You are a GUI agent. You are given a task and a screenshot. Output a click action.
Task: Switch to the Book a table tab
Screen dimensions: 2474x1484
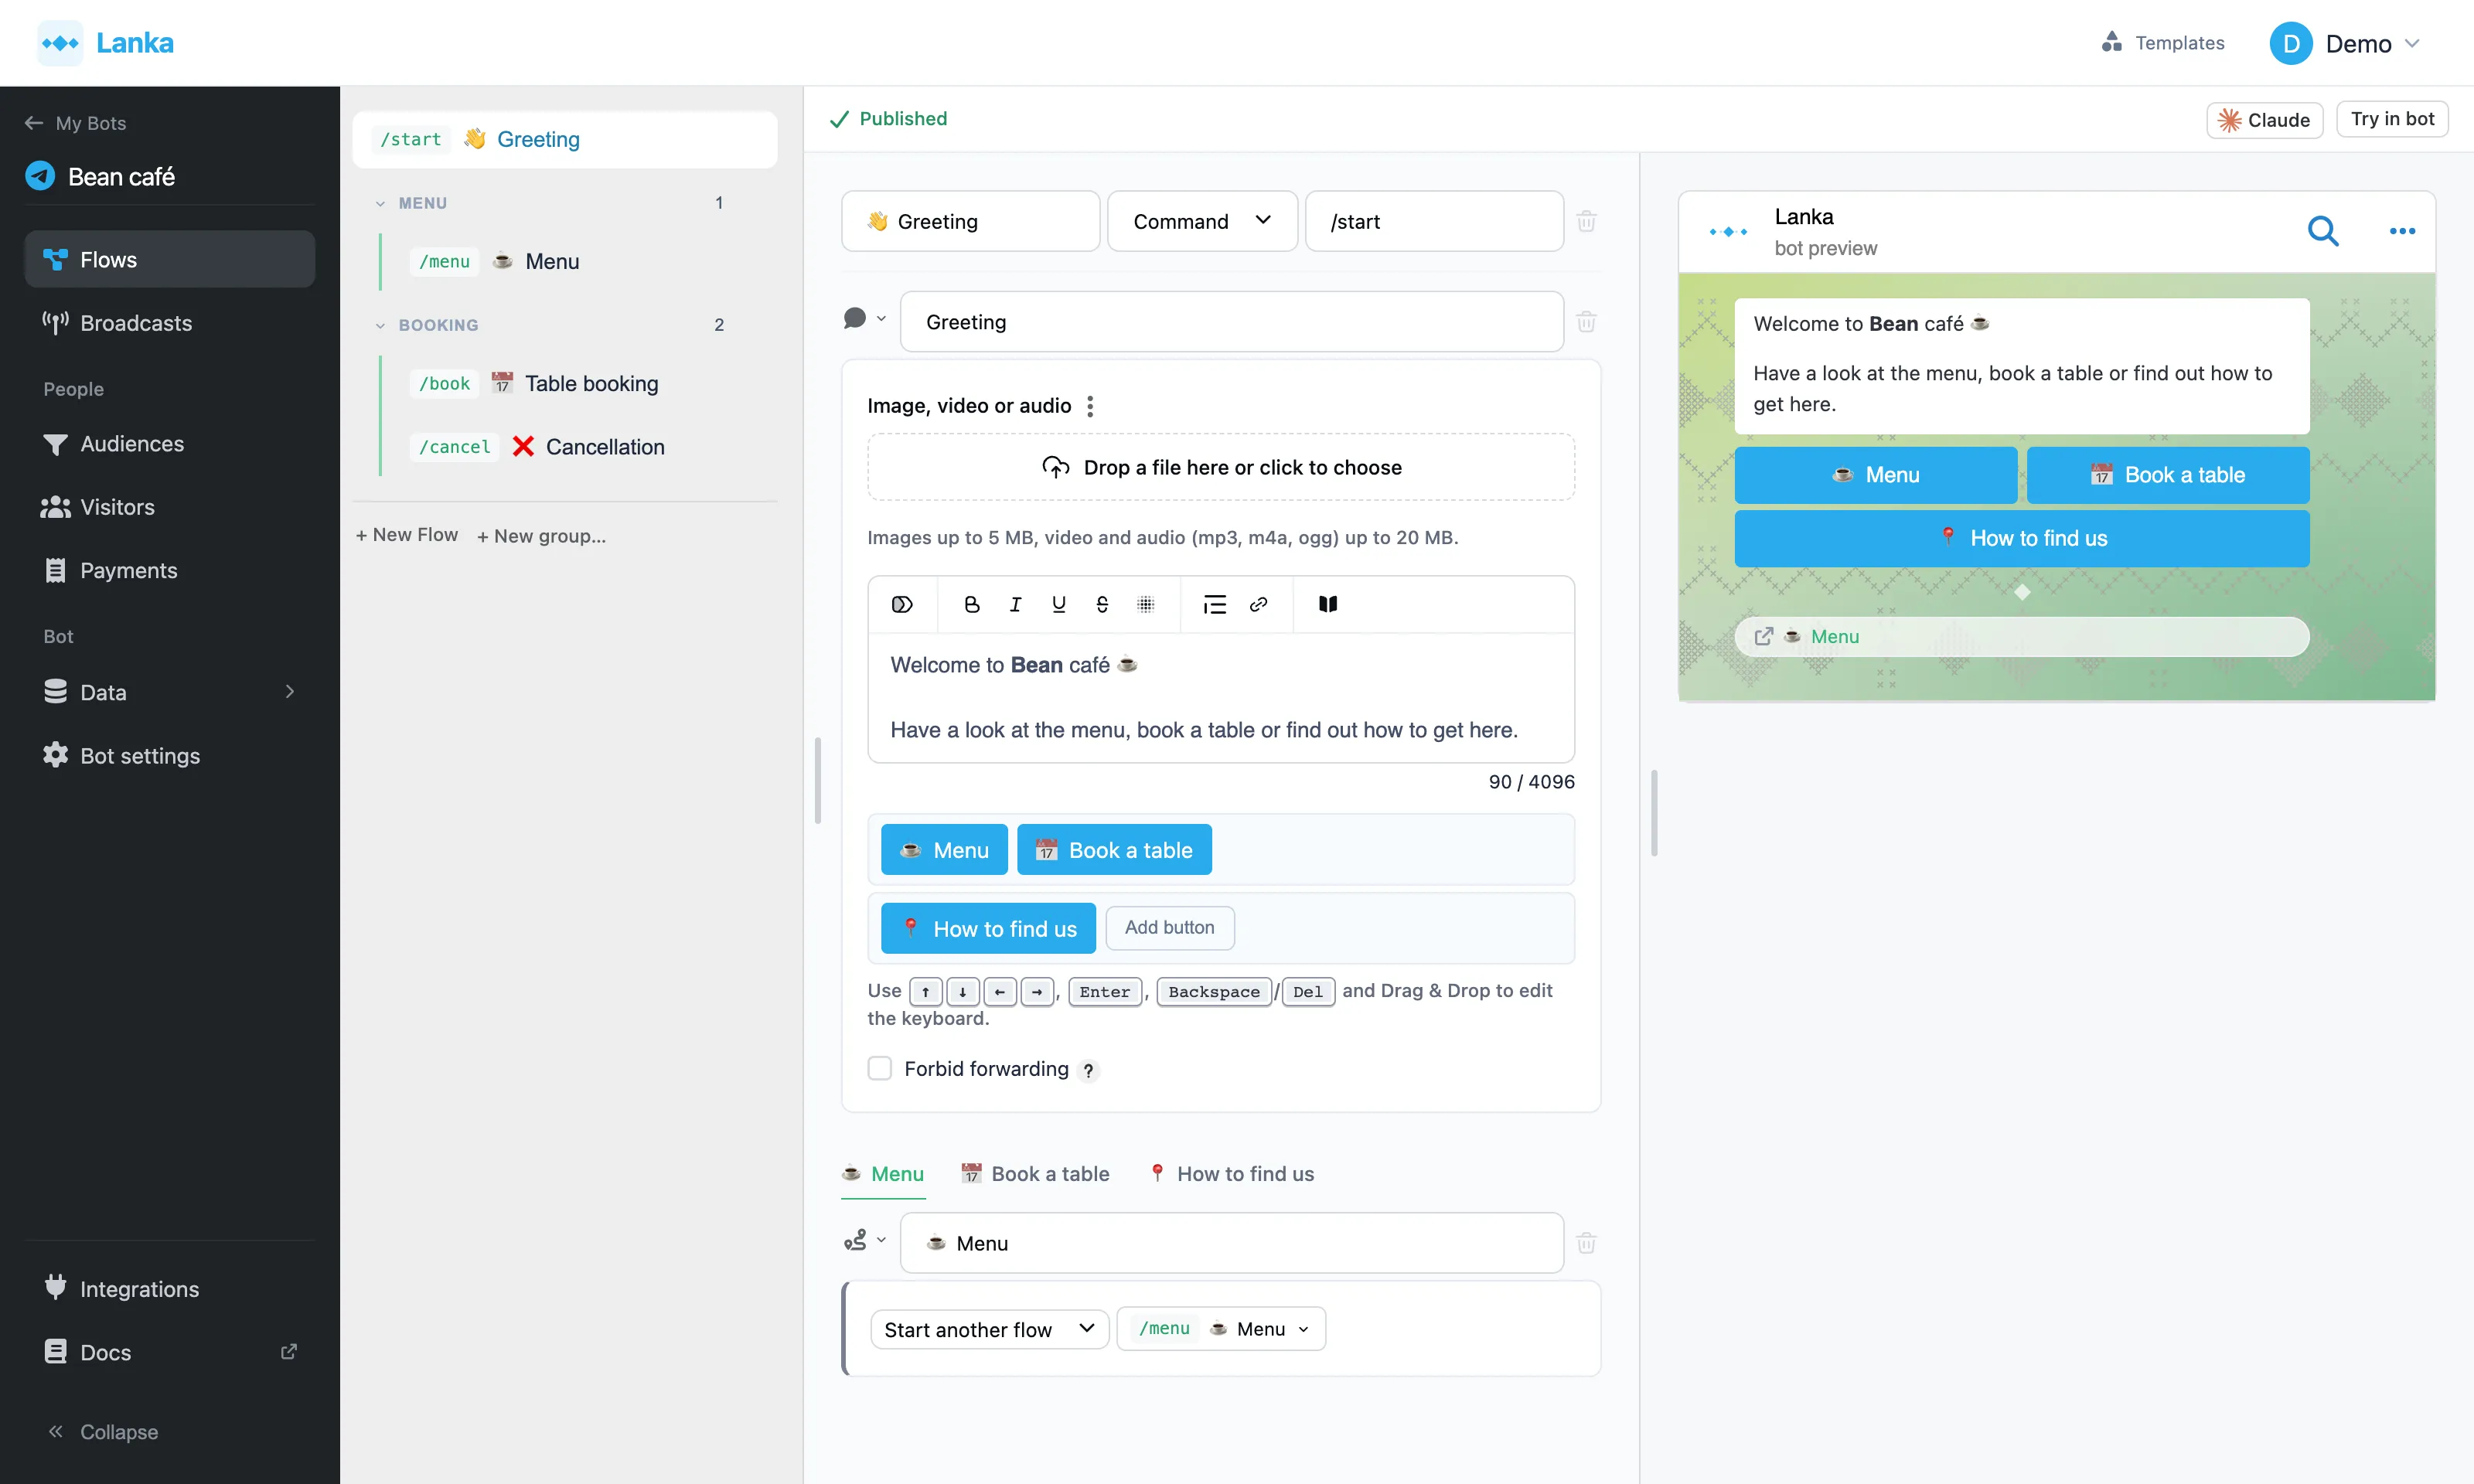[x=1035, y=1174]
